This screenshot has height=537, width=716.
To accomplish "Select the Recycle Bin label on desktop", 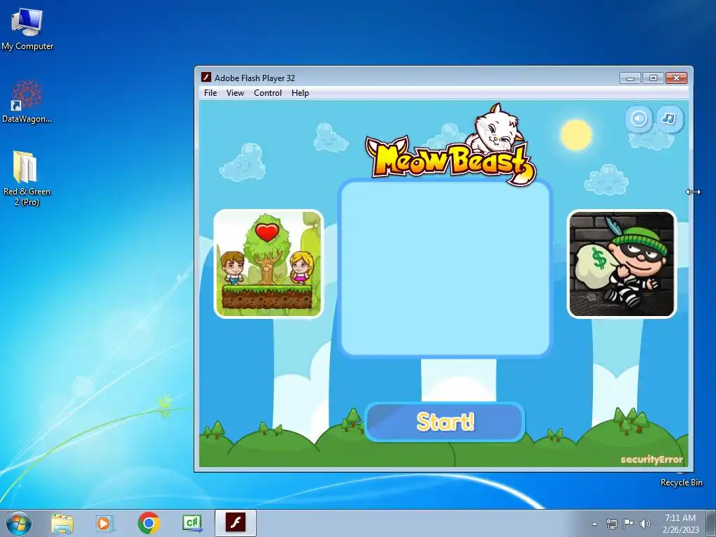I will 681,482.
